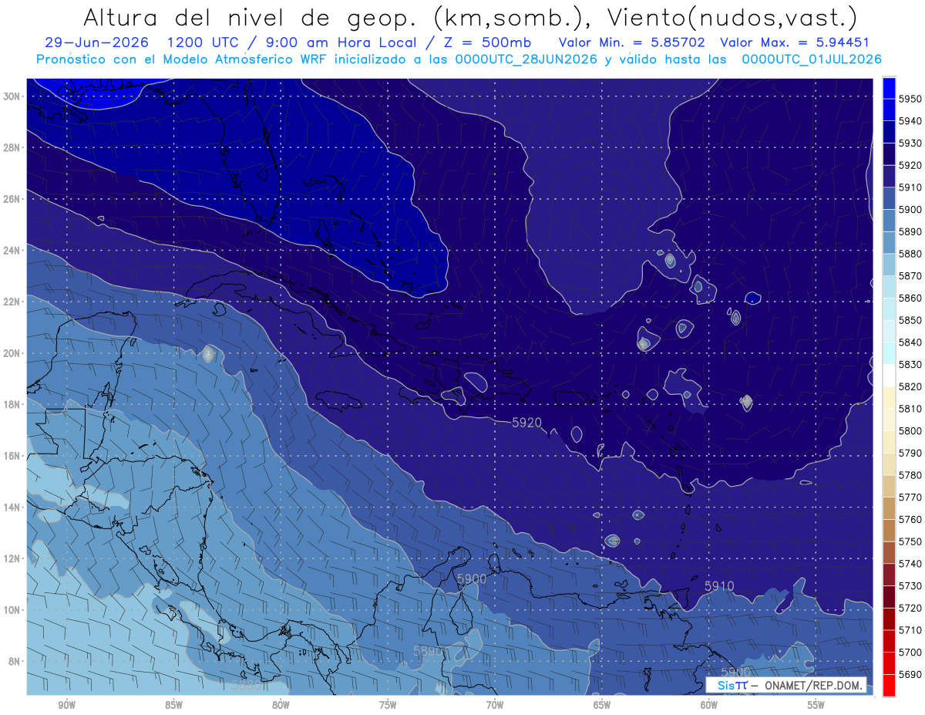
Task: Click the '70W' longitude label
Action: [x=495, y=705]
